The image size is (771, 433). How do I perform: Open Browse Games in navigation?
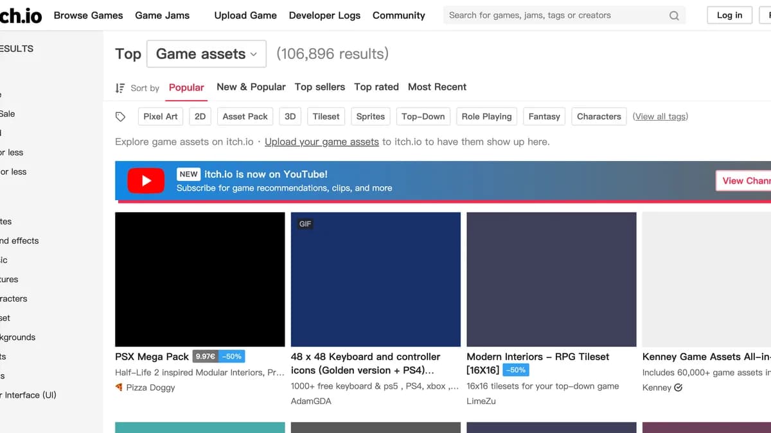tap(88, 15)
